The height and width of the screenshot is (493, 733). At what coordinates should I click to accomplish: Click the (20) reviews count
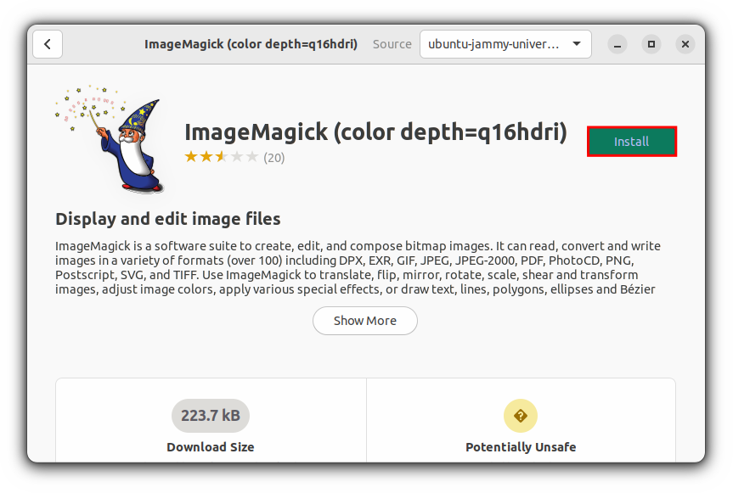[274, 158]
